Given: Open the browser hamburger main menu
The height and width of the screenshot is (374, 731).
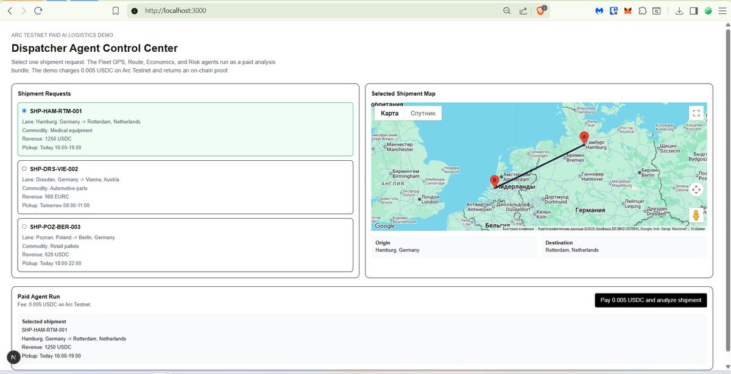Looking at the screenshot, I should coord(722,10).
